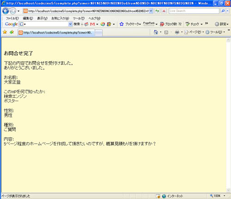The width and height of the screenshot is (231, 199).
Task: Click the ご質問 type value
Action: coord(10,130)
